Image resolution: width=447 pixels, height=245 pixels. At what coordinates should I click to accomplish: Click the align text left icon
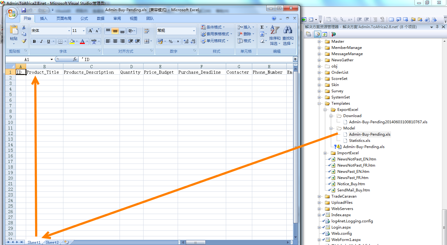[x=108, y=41]
